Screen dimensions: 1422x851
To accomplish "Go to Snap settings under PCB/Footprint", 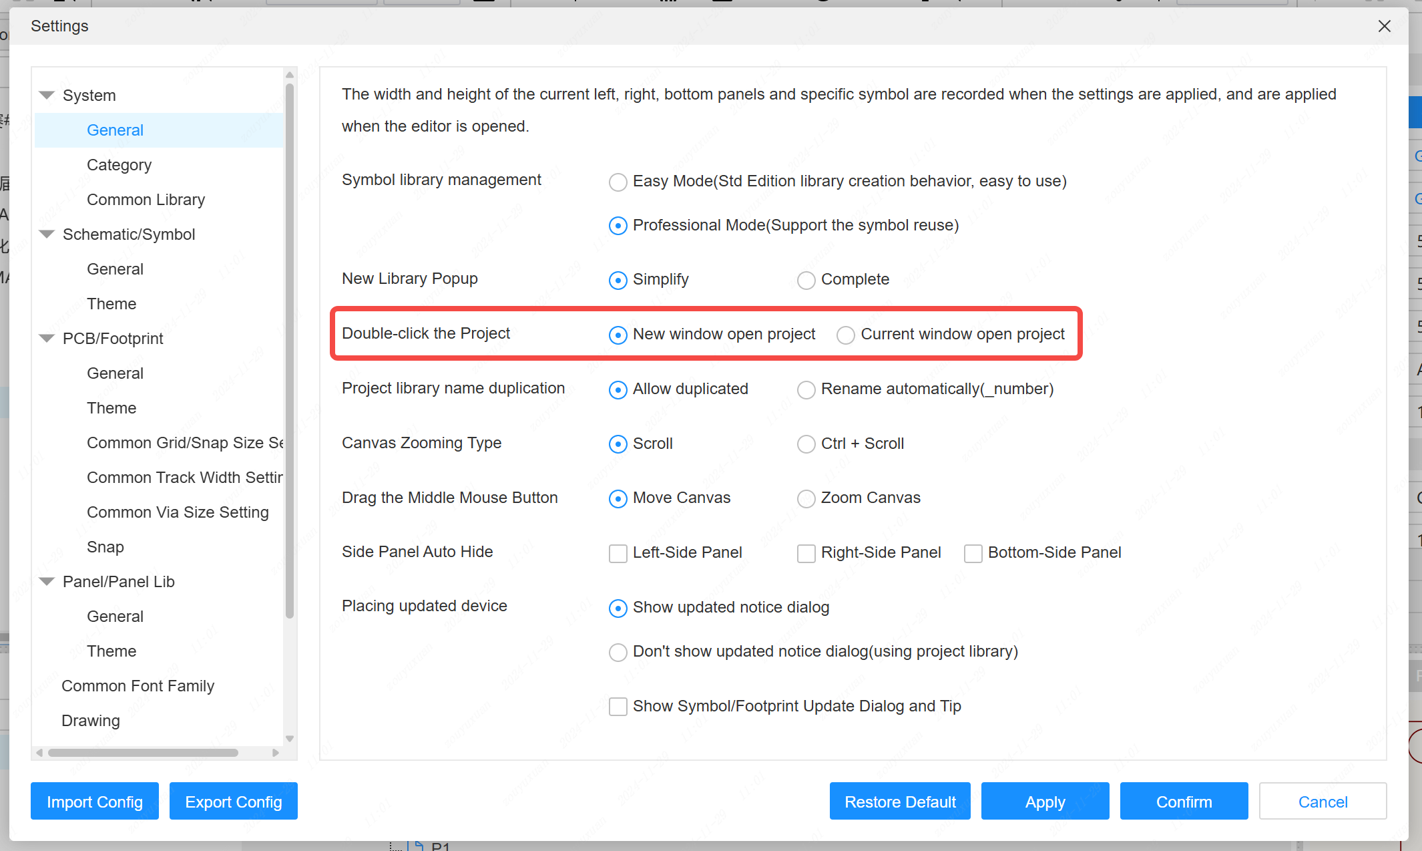I will point(105,547).
